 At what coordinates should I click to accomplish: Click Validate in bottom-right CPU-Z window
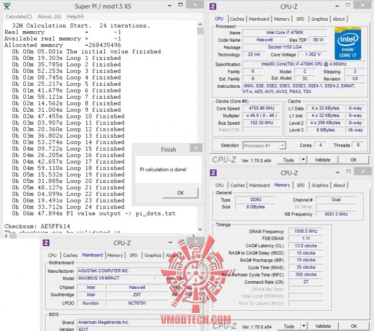[323, 326]
